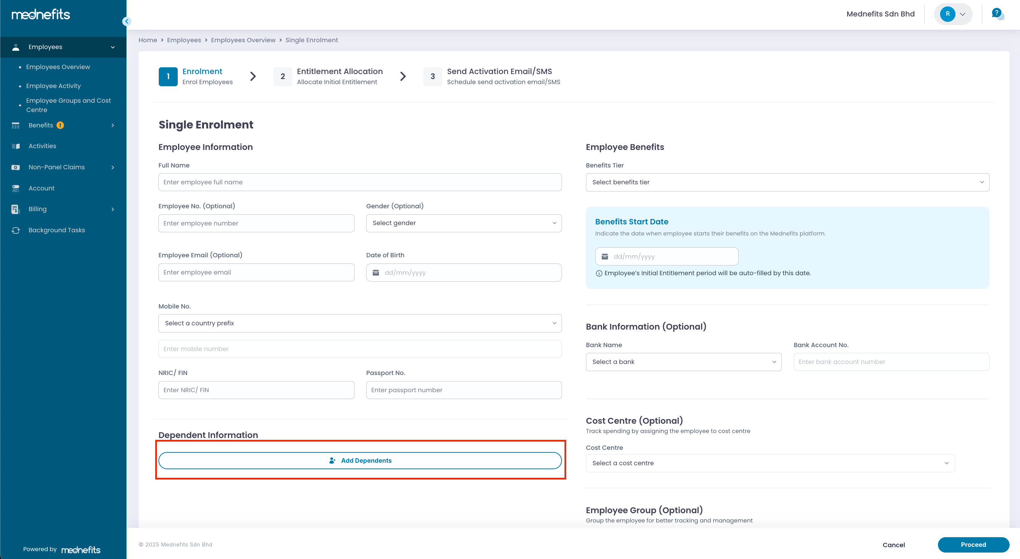The width and height of the screenshot is (1020, 559).
Task: Click the Non-Panel Claims icon
Action: tap(15, 167)
